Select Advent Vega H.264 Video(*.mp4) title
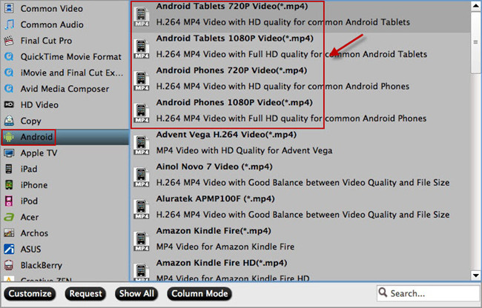This screenshot has width=482, height=308. coord(226,134)
